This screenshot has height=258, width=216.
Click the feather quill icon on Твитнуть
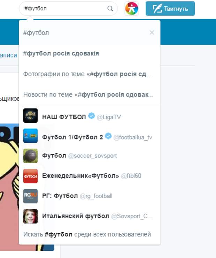[157, 9]
